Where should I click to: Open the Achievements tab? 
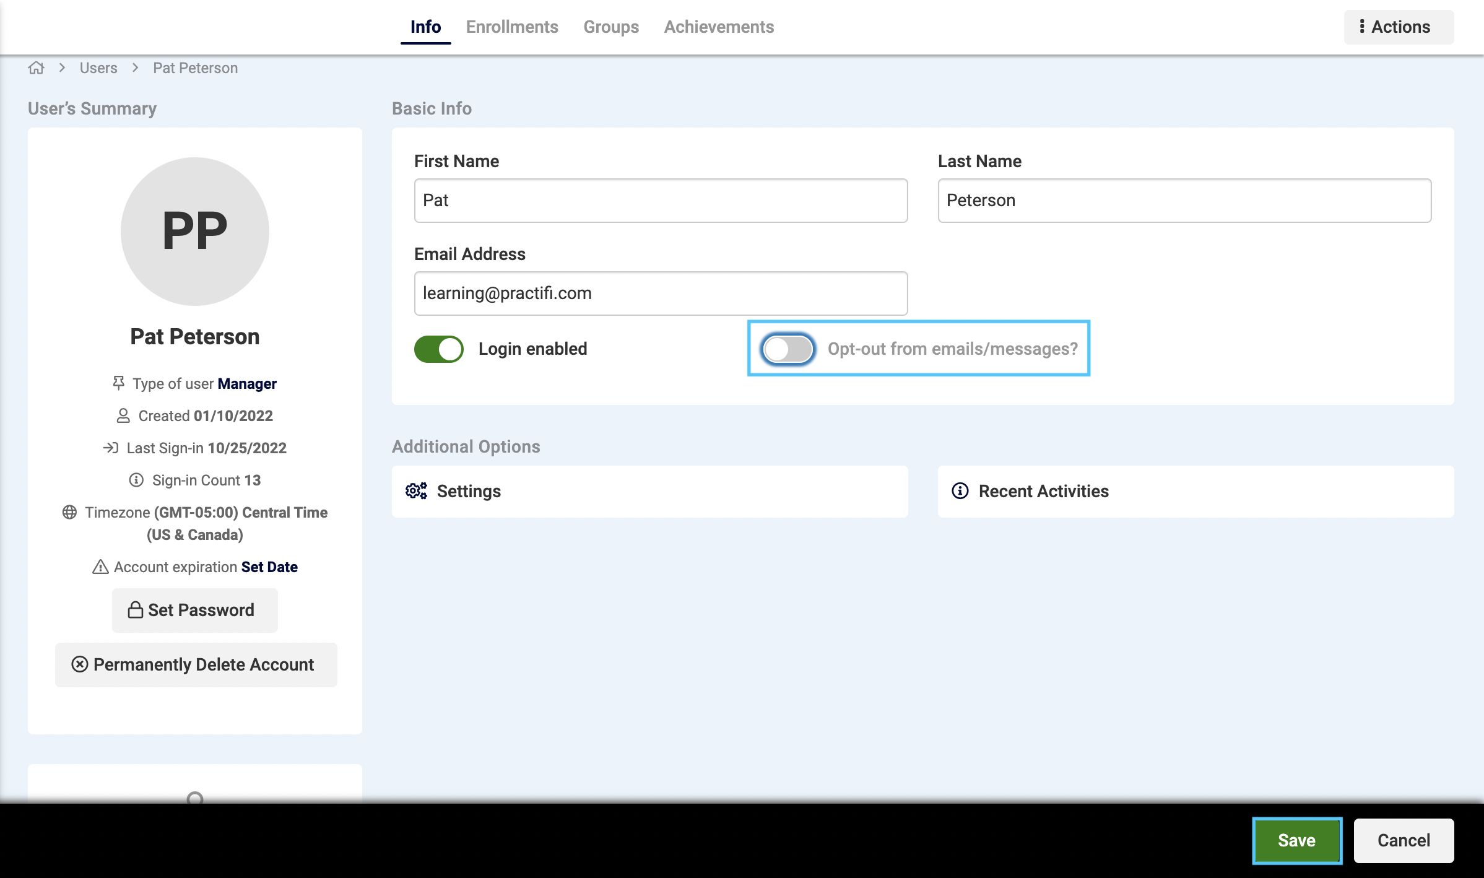[719, 27]
